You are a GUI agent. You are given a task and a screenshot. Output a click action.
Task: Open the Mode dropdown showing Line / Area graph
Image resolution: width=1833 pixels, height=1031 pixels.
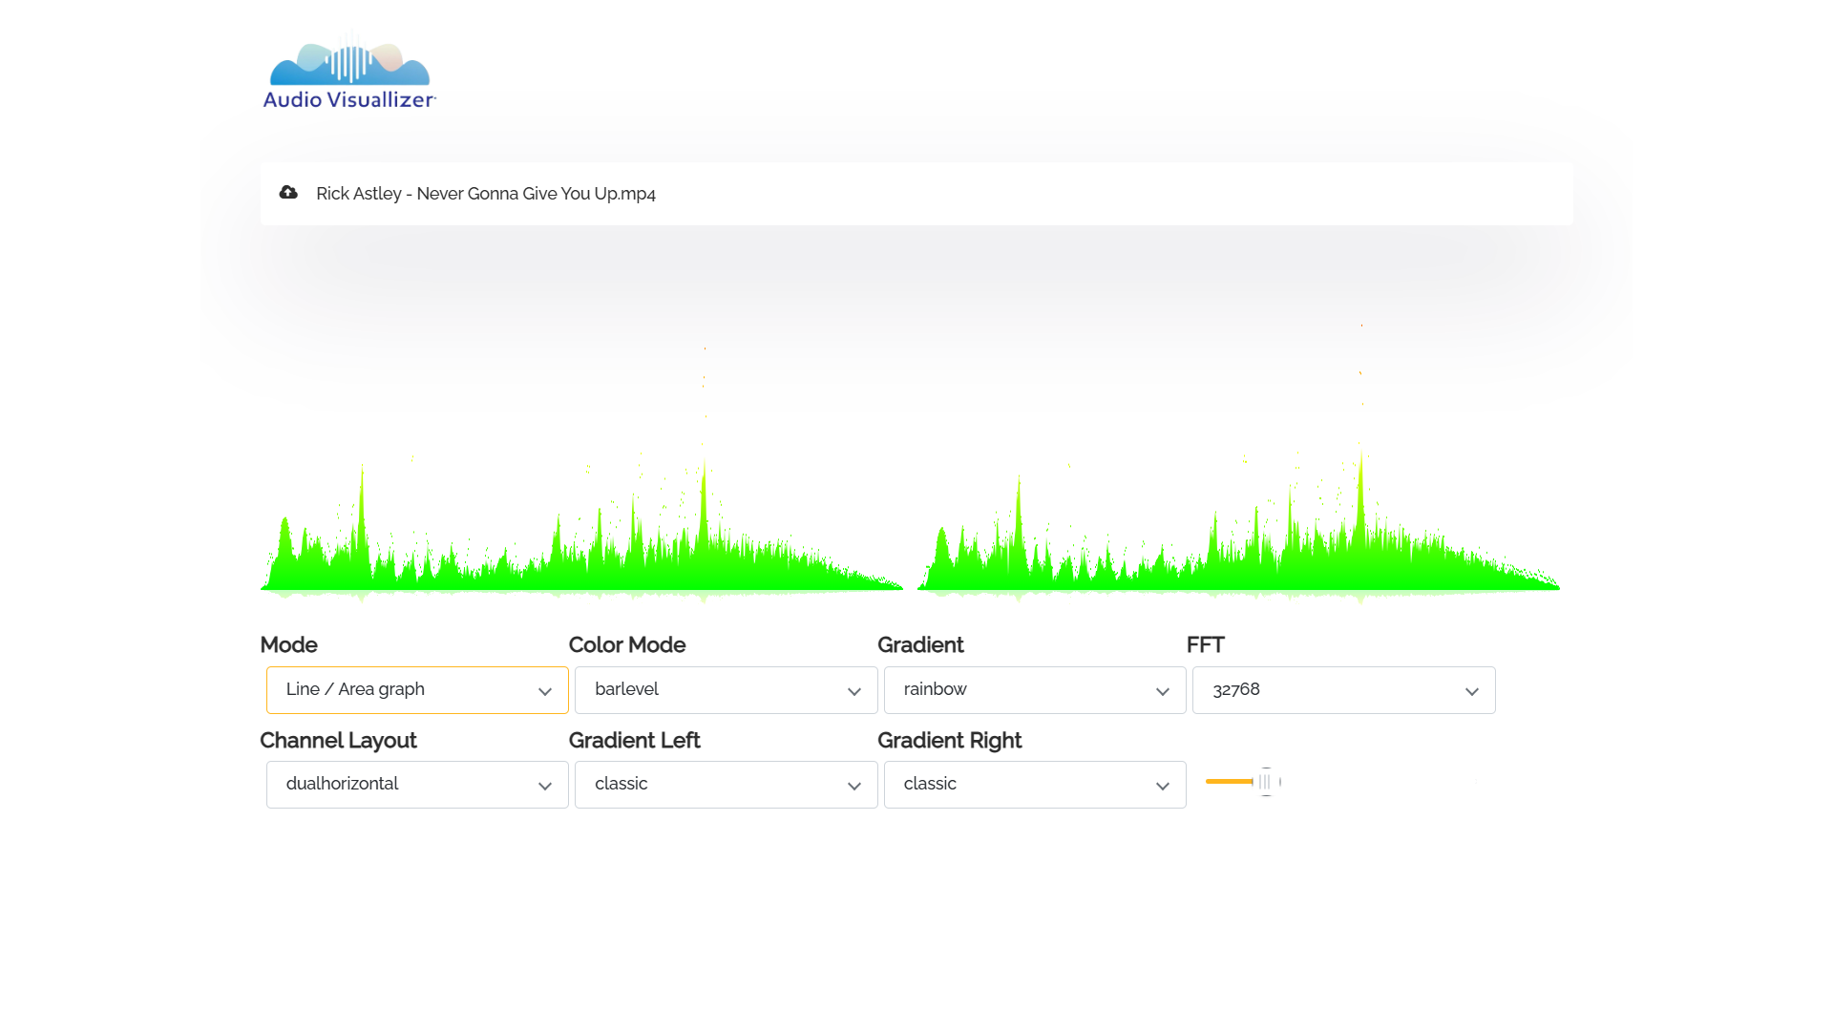click(x=417, y=690)
